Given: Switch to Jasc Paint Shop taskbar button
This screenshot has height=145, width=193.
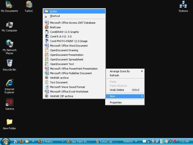Looking at the screenshot, I should pos(79,142).
